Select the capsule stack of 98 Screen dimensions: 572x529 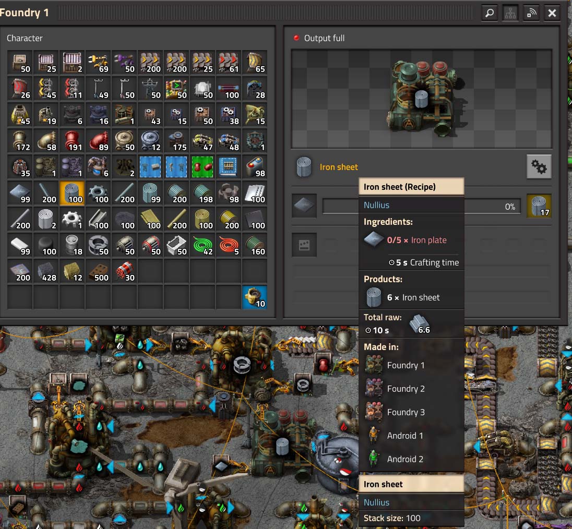(255, 167)
